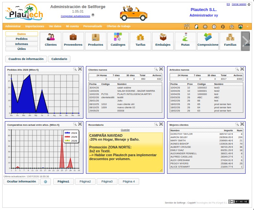The image size is (254, 210).
Task: Collapse the orange menu bar arrow
Action: click(x=248, y=26)
